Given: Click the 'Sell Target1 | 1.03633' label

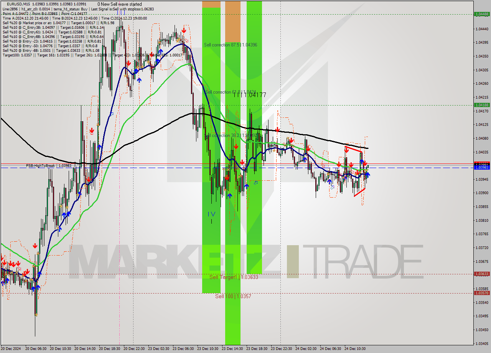Looking at the screenshot, I should tap(234, 277).
